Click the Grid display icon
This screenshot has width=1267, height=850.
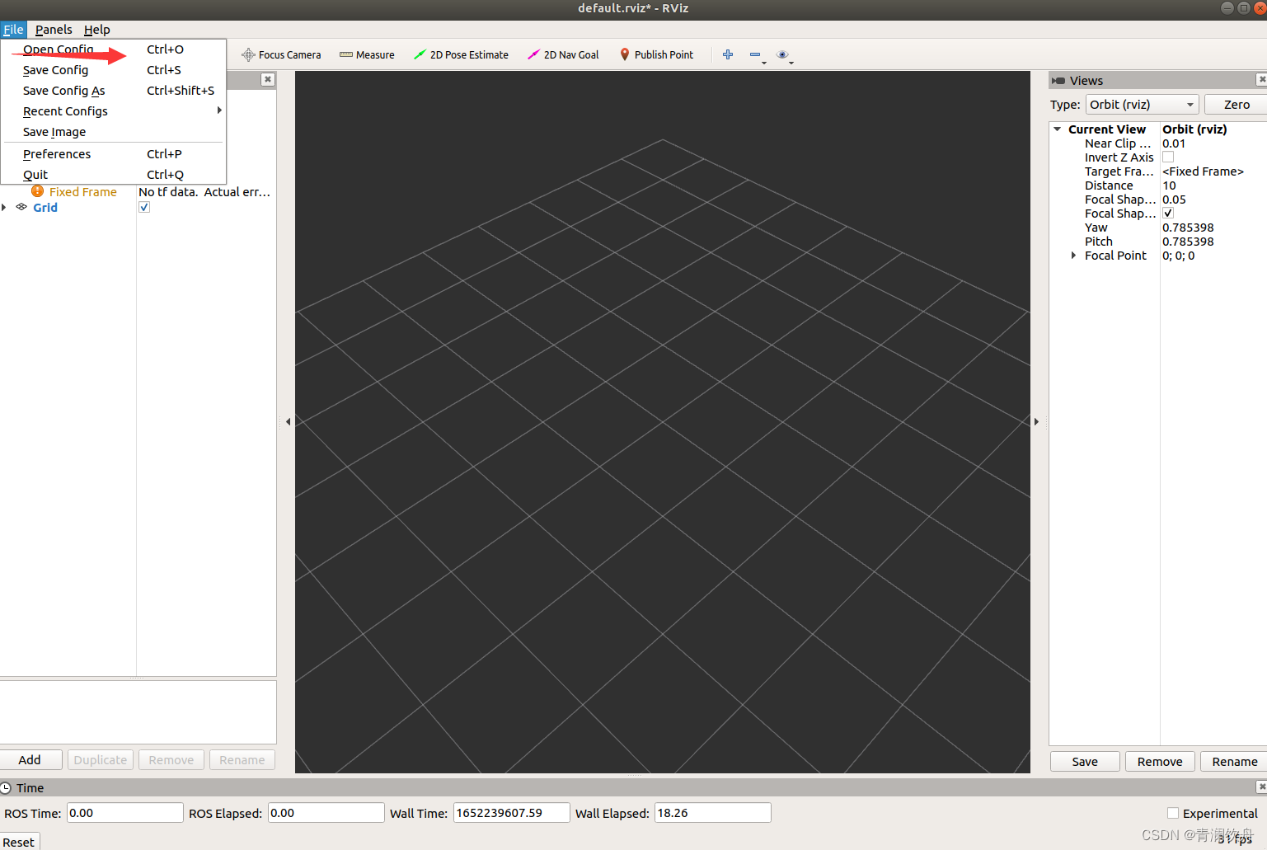[x=21, y=207]
